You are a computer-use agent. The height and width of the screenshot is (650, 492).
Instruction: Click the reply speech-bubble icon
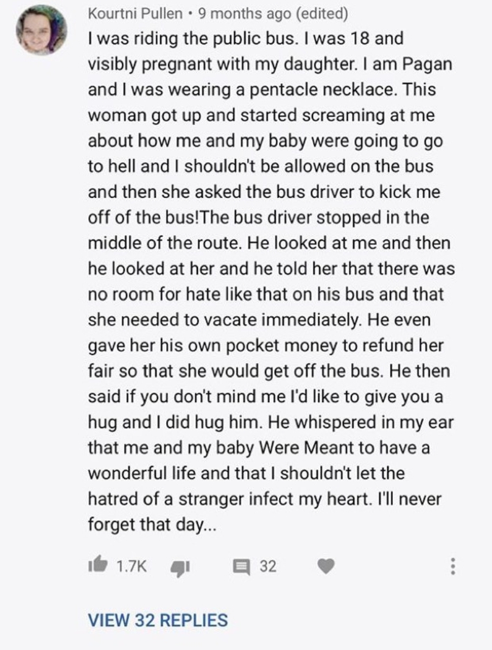243,567
